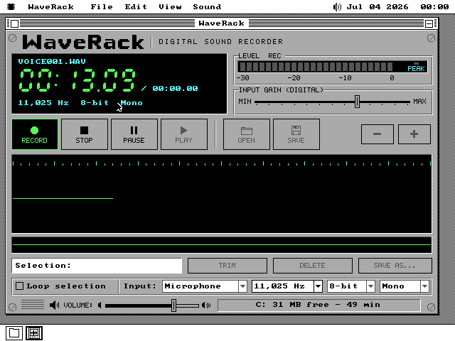Open the View menu
Viewport: 455px width, 341px height.
tap(170, 6)
